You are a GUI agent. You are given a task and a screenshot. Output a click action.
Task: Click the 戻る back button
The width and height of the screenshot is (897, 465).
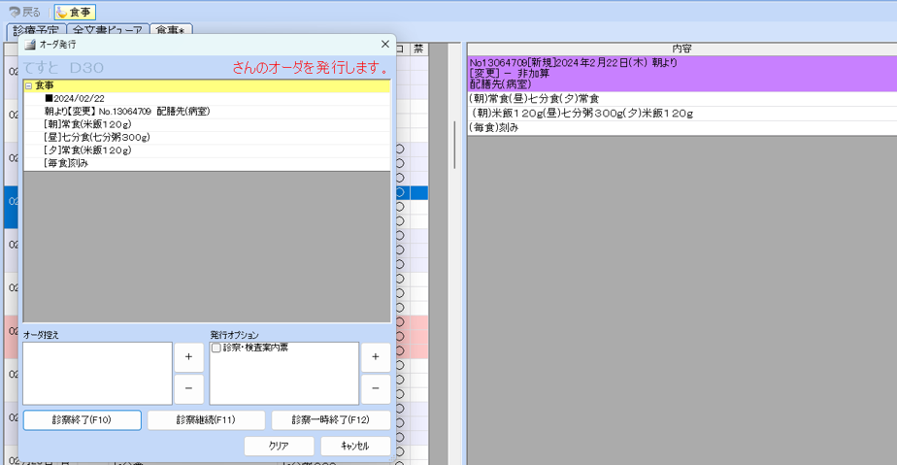(24, 12)
